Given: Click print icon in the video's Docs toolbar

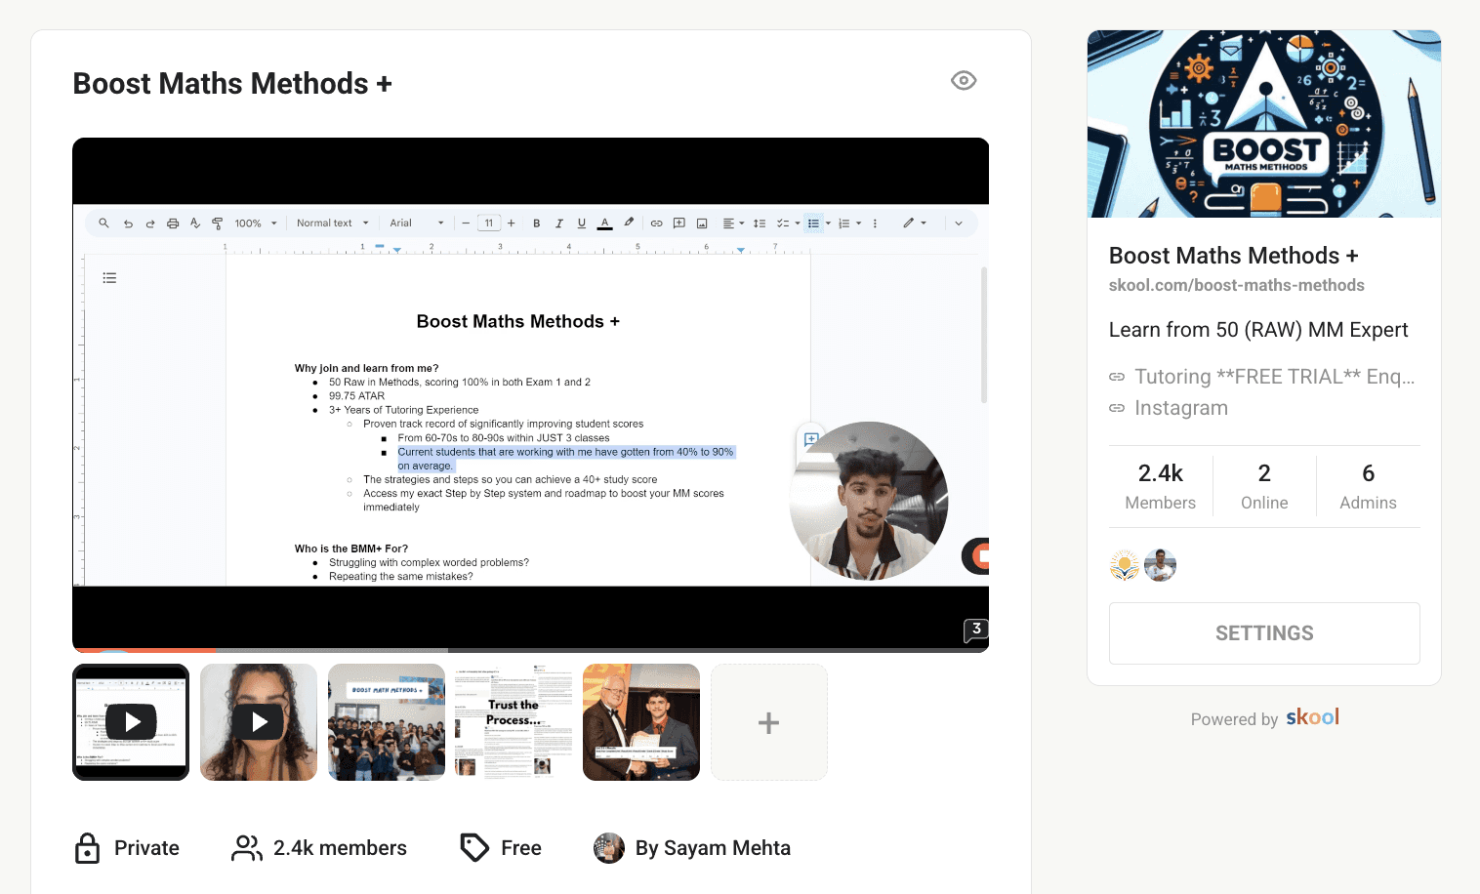Looking at the screenshot, I should coord(173,223).
